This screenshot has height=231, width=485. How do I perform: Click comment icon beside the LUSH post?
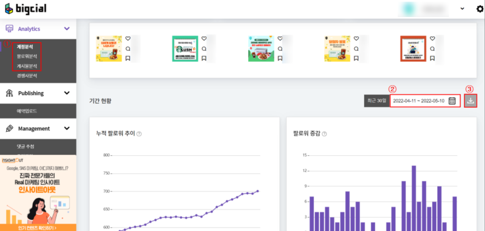point(204,49)
